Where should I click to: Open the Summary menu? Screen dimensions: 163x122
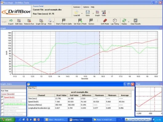point(77,7)
